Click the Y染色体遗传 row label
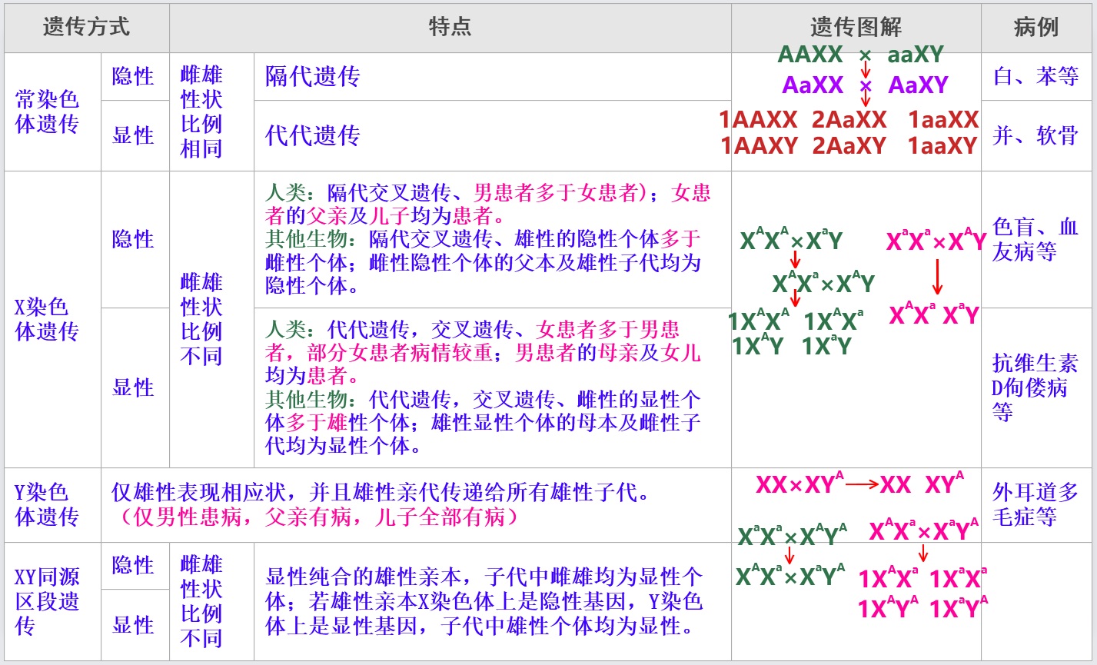 tap(48, 504)
